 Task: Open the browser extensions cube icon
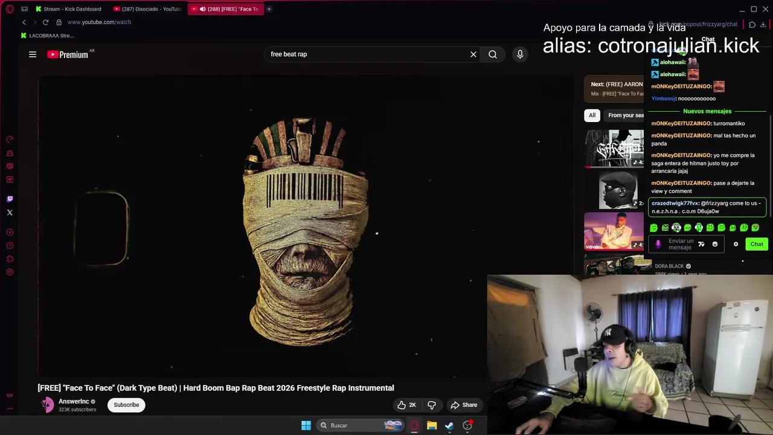coord(752,25)
